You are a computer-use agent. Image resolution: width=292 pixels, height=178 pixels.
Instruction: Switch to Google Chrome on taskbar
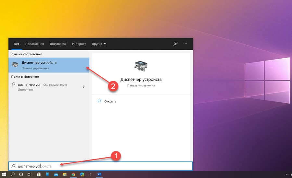coord(73,174)
